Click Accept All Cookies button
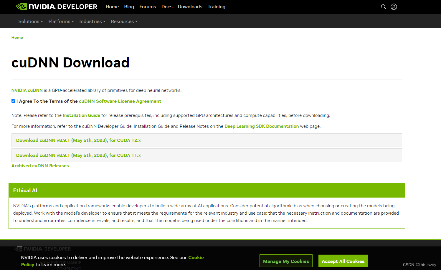Viewport: 441px width, 270px height. [x=343, y=261]
